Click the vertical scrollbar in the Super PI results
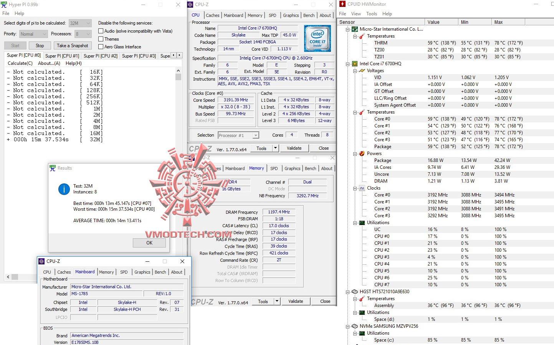Screen dimensions: 554x345 (x=178, y=76)
